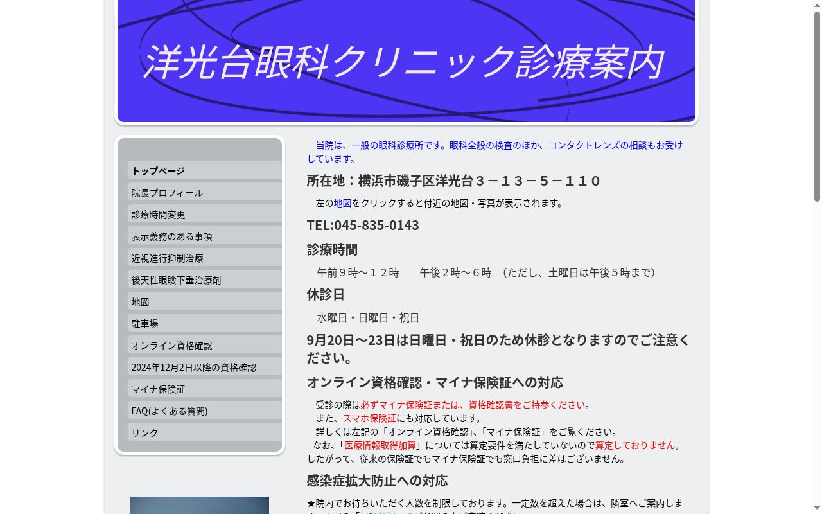Open the トップページ menu item
Image resolution: width=822 pixels, height=514 pixels.
[x=204, y=170]
